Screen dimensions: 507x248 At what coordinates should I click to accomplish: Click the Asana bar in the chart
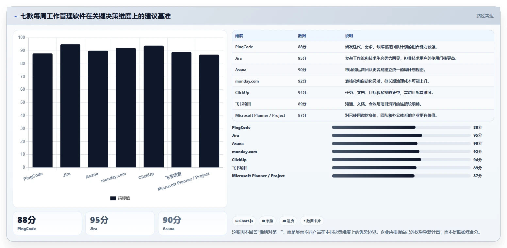(x=98, y=109)
